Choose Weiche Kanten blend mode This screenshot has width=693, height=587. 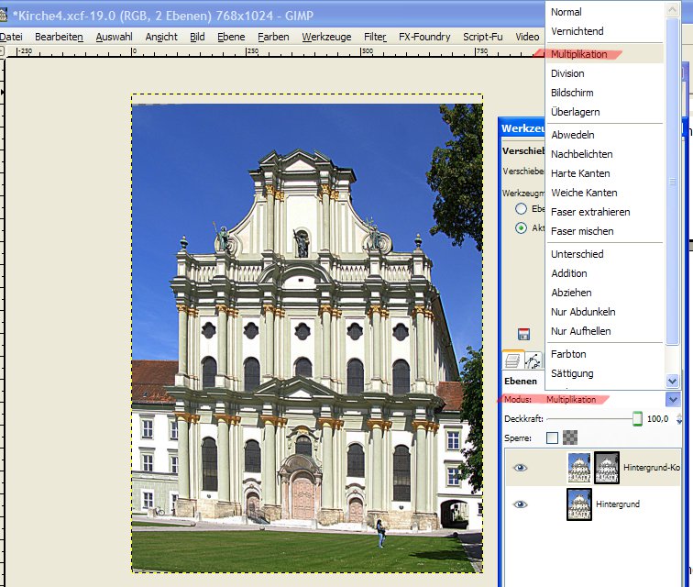pos(584,193)
